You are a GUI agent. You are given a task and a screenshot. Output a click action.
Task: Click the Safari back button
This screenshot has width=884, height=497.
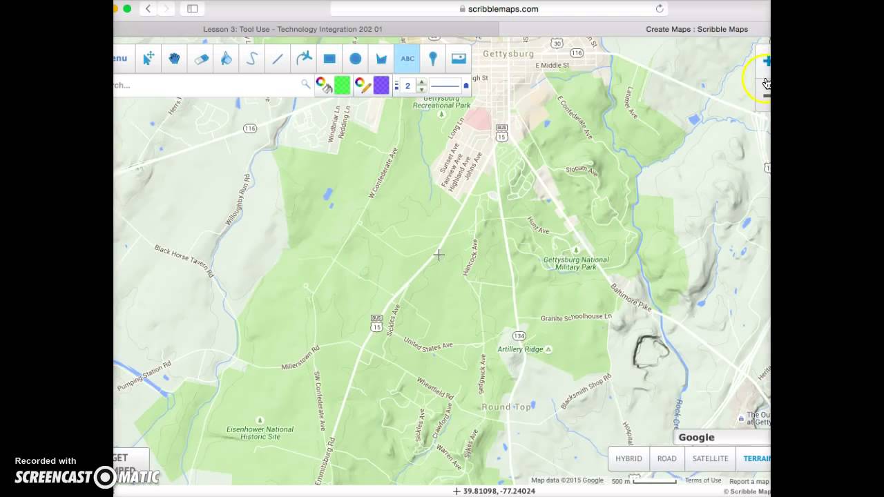pyautogui.click(x=148, y=9)
